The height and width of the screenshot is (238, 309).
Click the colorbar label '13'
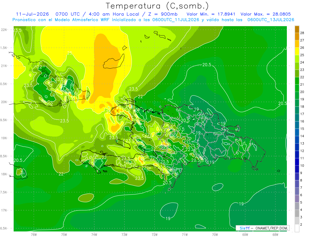pyautogui.click(x=302, y=143)
